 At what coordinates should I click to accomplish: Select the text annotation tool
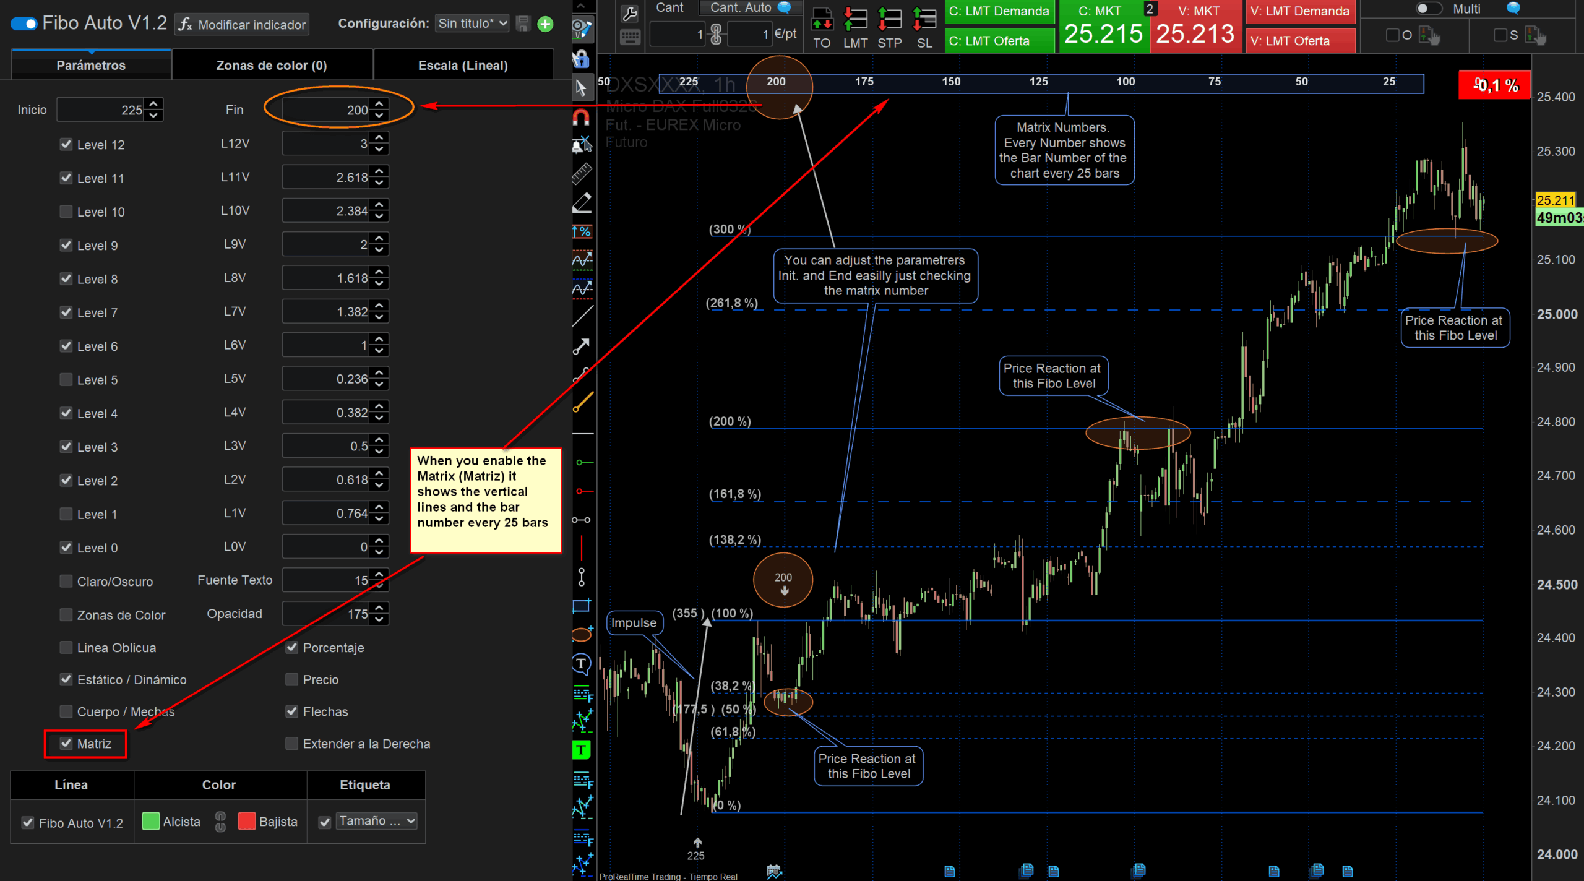pos(581,664)
